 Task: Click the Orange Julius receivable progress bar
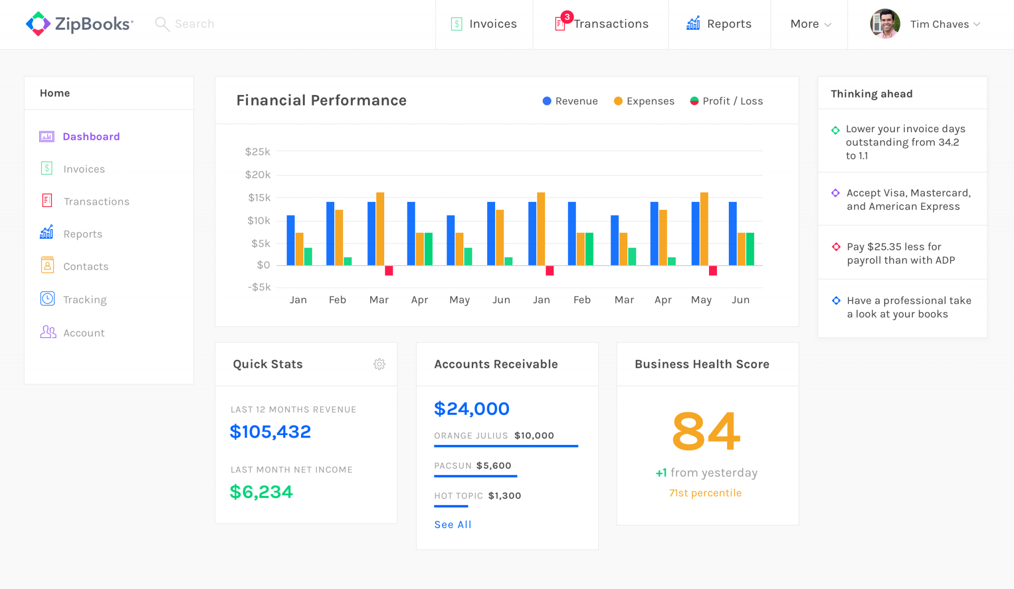[506, 446]
